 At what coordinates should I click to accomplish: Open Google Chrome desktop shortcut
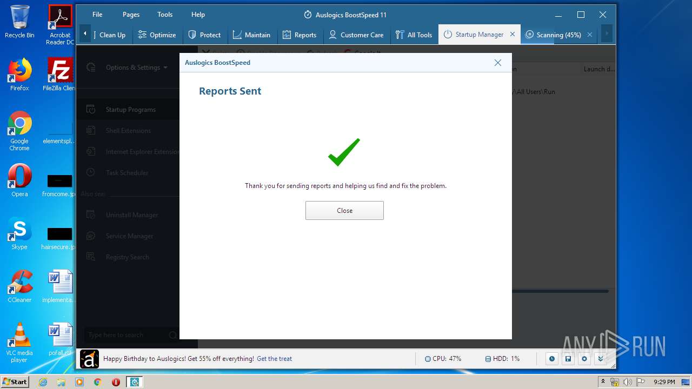[x=19, y=131]
